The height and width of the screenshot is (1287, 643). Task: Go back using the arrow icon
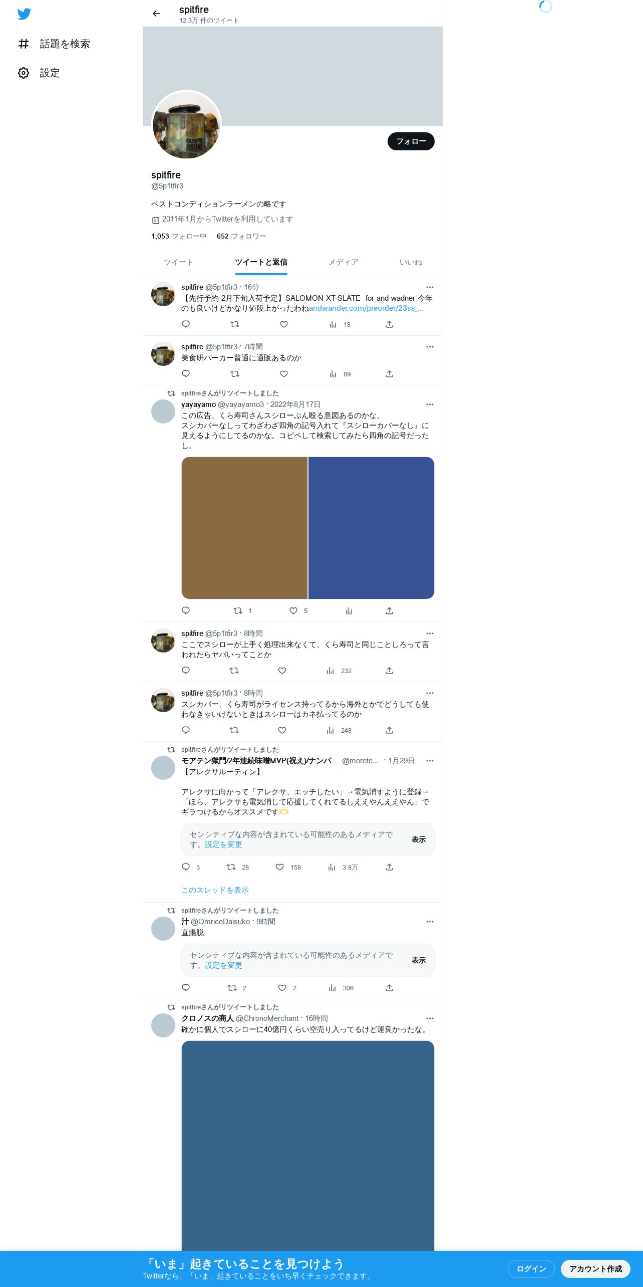[x=156, y=14]
